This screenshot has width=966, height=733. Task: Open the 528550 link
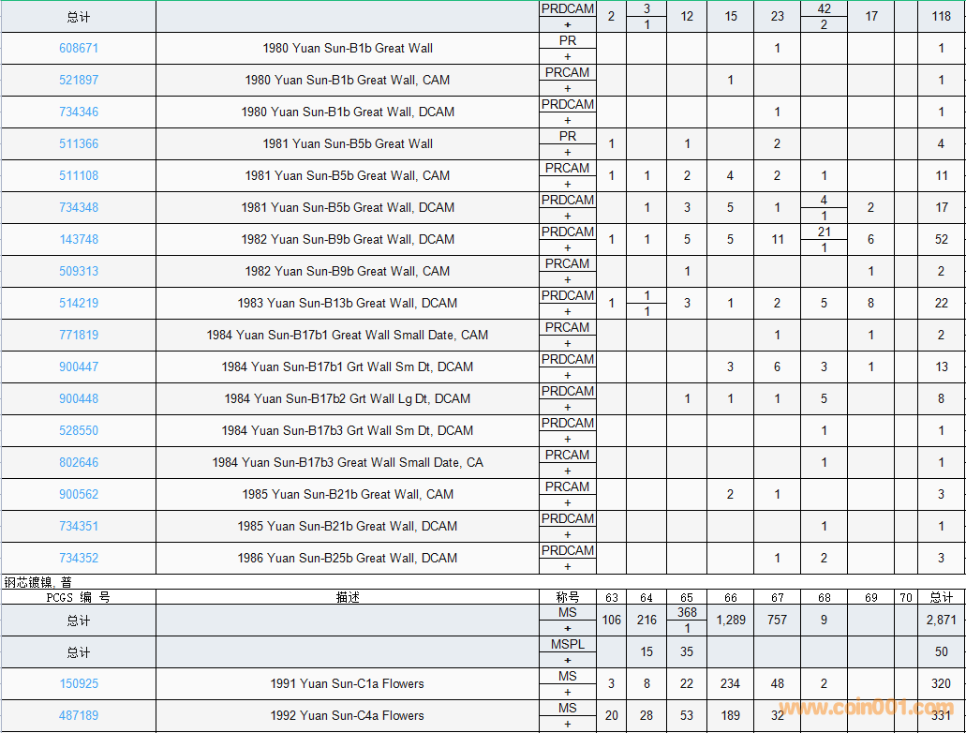(79, 430)
